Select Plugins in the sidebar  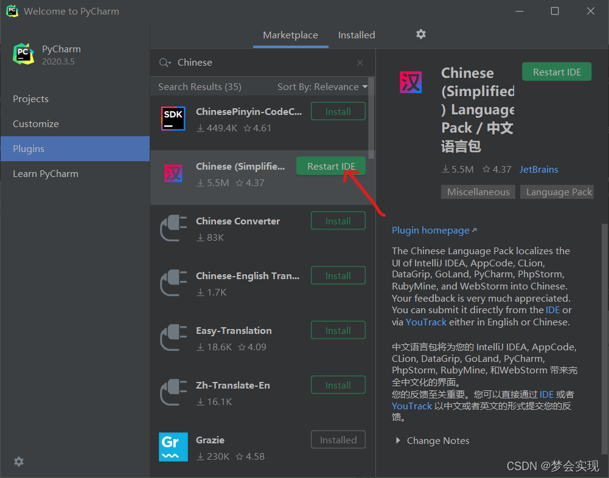coord(75,149)
